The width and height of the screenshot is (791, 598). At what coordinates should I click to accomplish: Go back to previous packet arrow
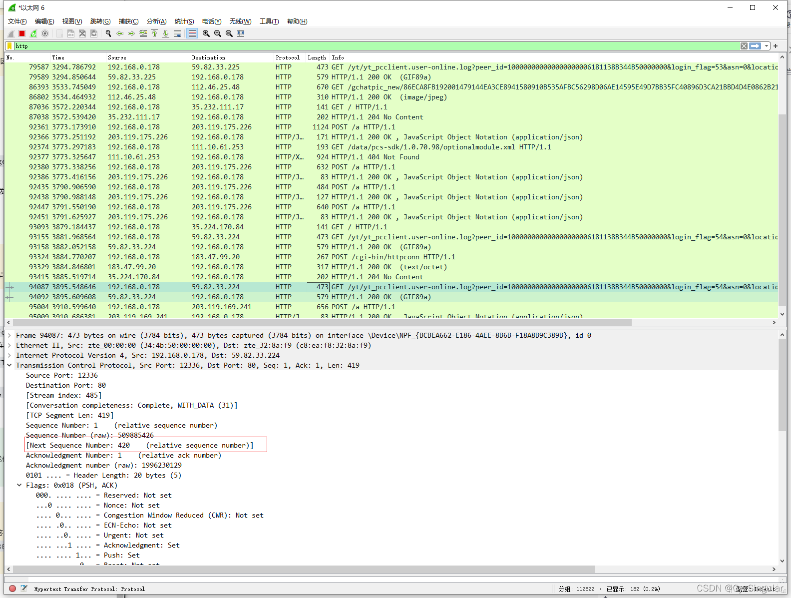120,33
